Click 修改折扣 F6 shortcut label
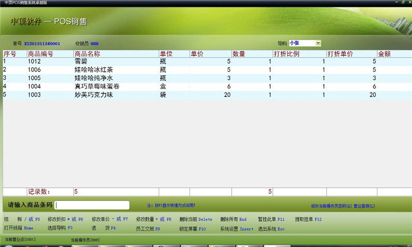 pyautogui.click(x=65, y=219)
